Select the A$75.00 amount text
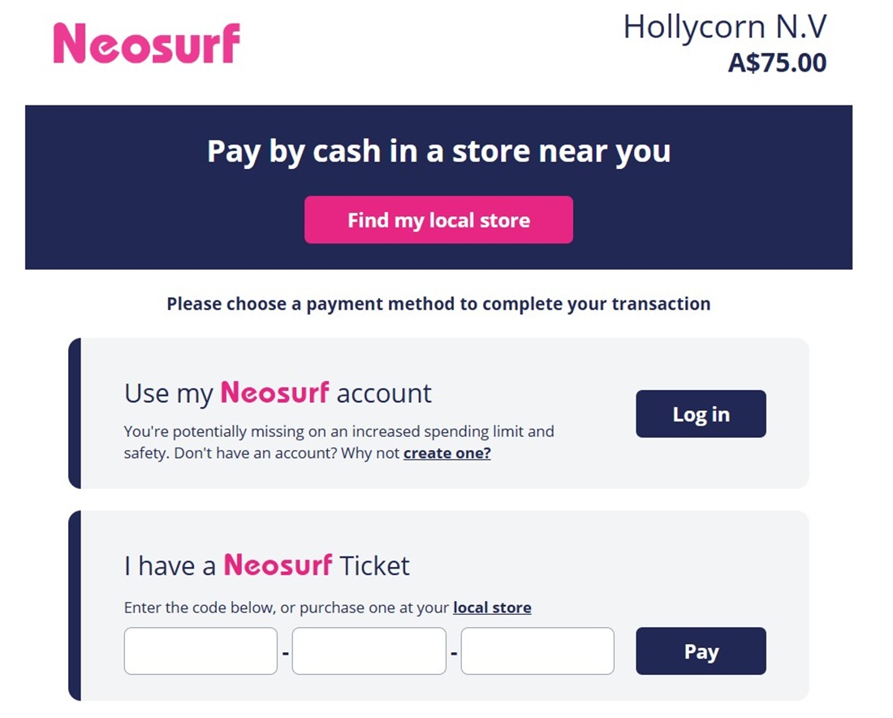This screenshot has height=718, width=893. (778, 63)
